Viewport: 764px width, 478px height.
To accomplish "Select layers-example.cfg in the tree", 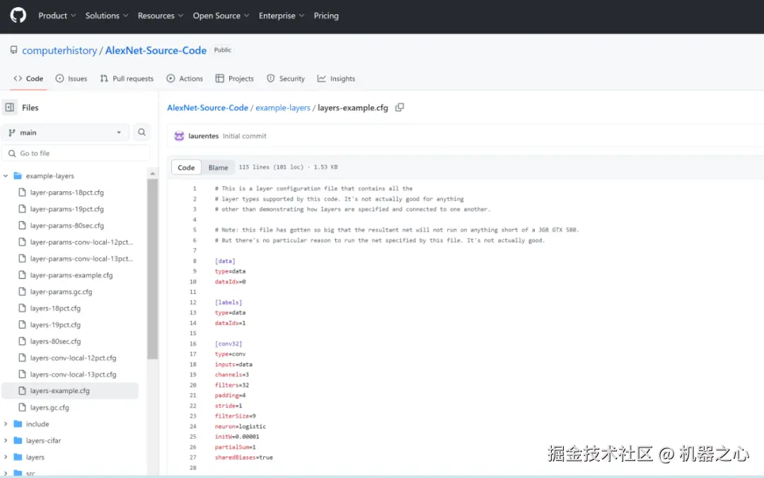I will (x=70, y=391).
